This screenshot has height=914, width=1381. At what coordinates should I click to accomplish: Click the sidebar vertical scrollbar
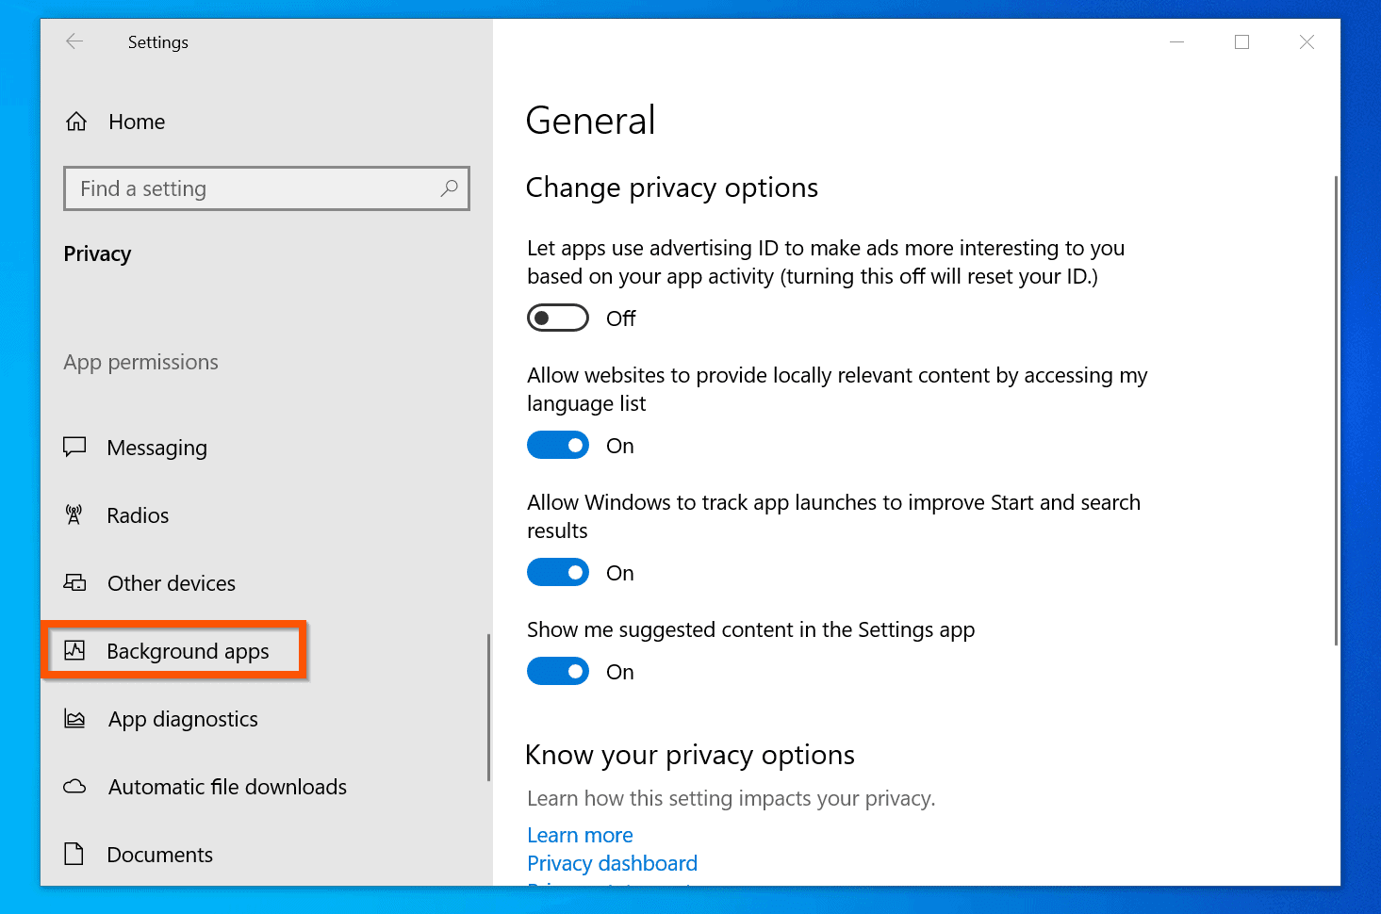tap(488, 708)
